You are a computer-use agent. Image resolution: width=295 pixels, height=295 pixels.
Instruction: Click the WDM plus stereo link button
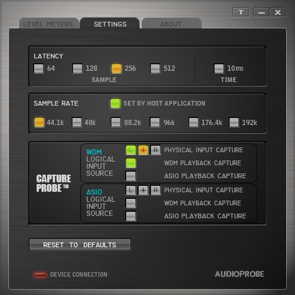(143, 150)
